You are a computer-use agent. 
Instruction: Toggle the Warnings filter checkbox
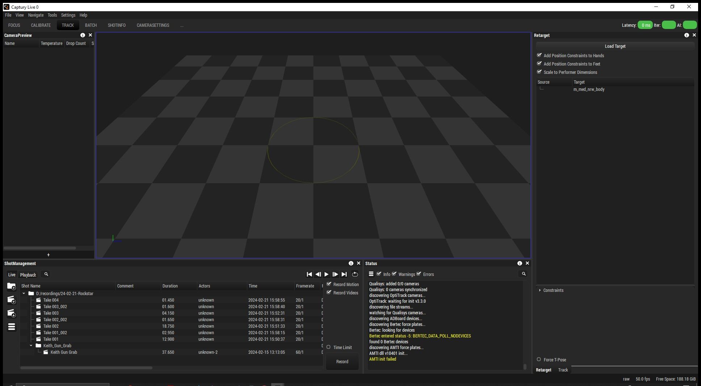click(x=394, y=274)
